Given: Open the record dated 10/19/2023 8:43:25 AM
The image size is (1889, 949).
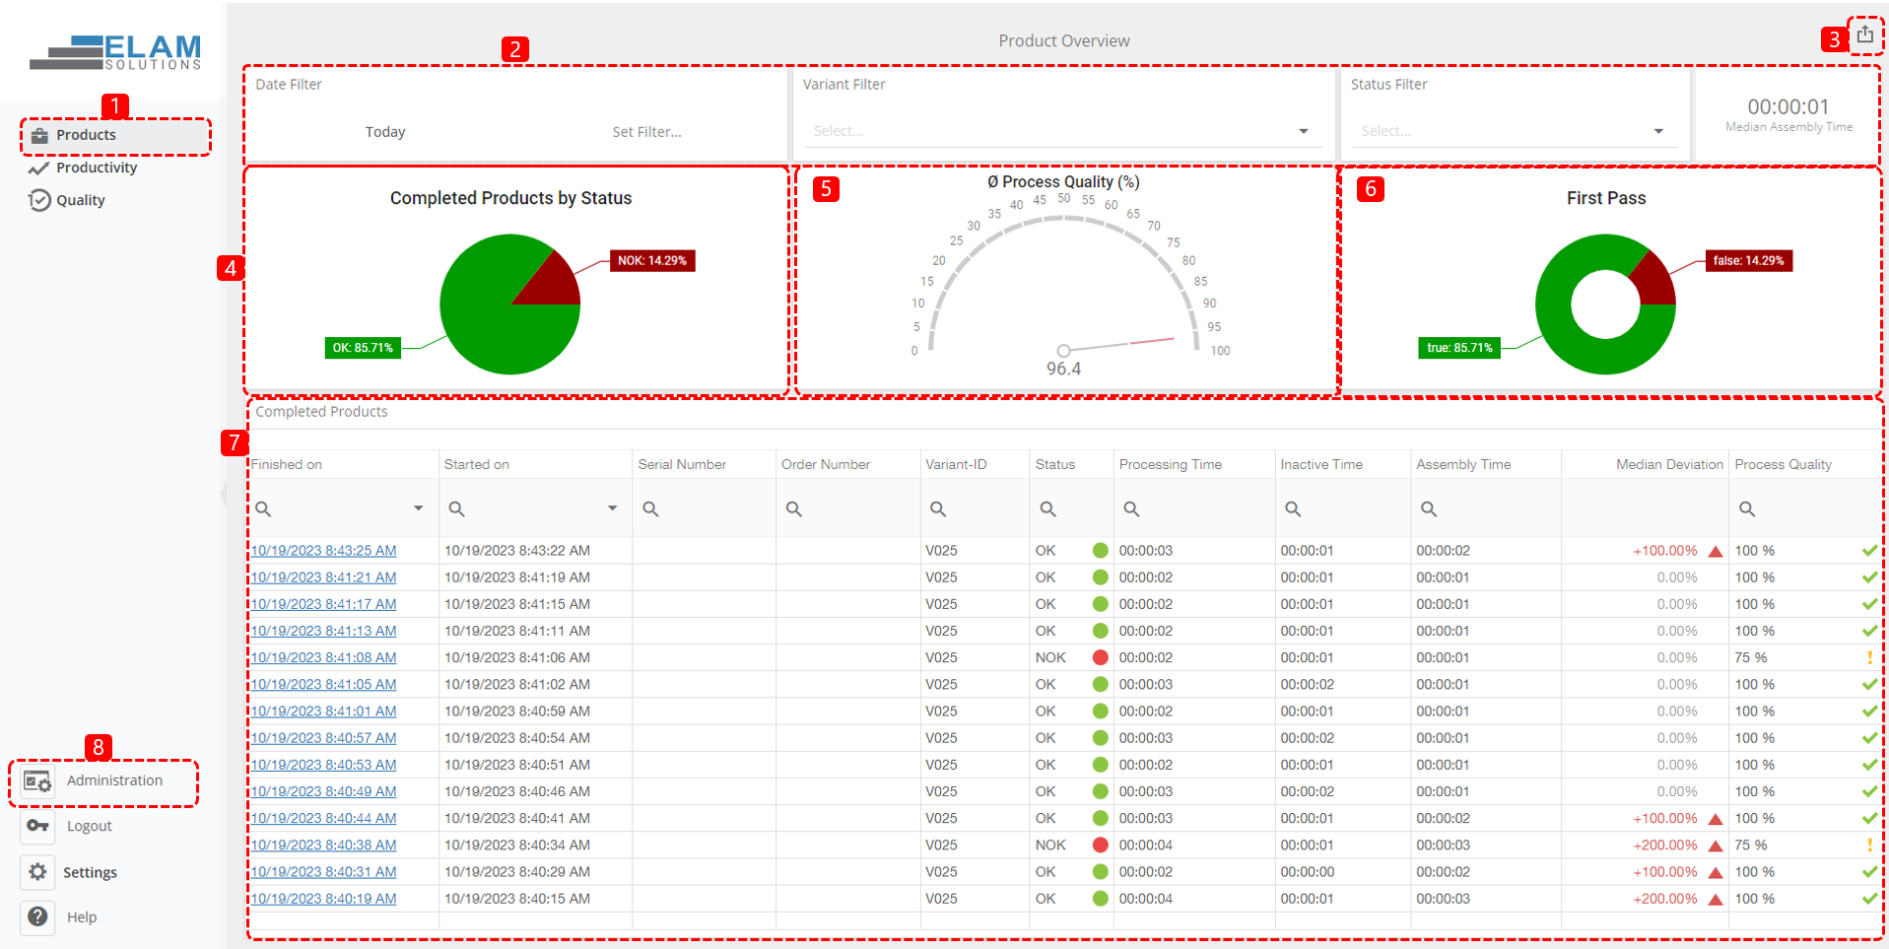Looking at the screenshot, I should click(323, 550).
